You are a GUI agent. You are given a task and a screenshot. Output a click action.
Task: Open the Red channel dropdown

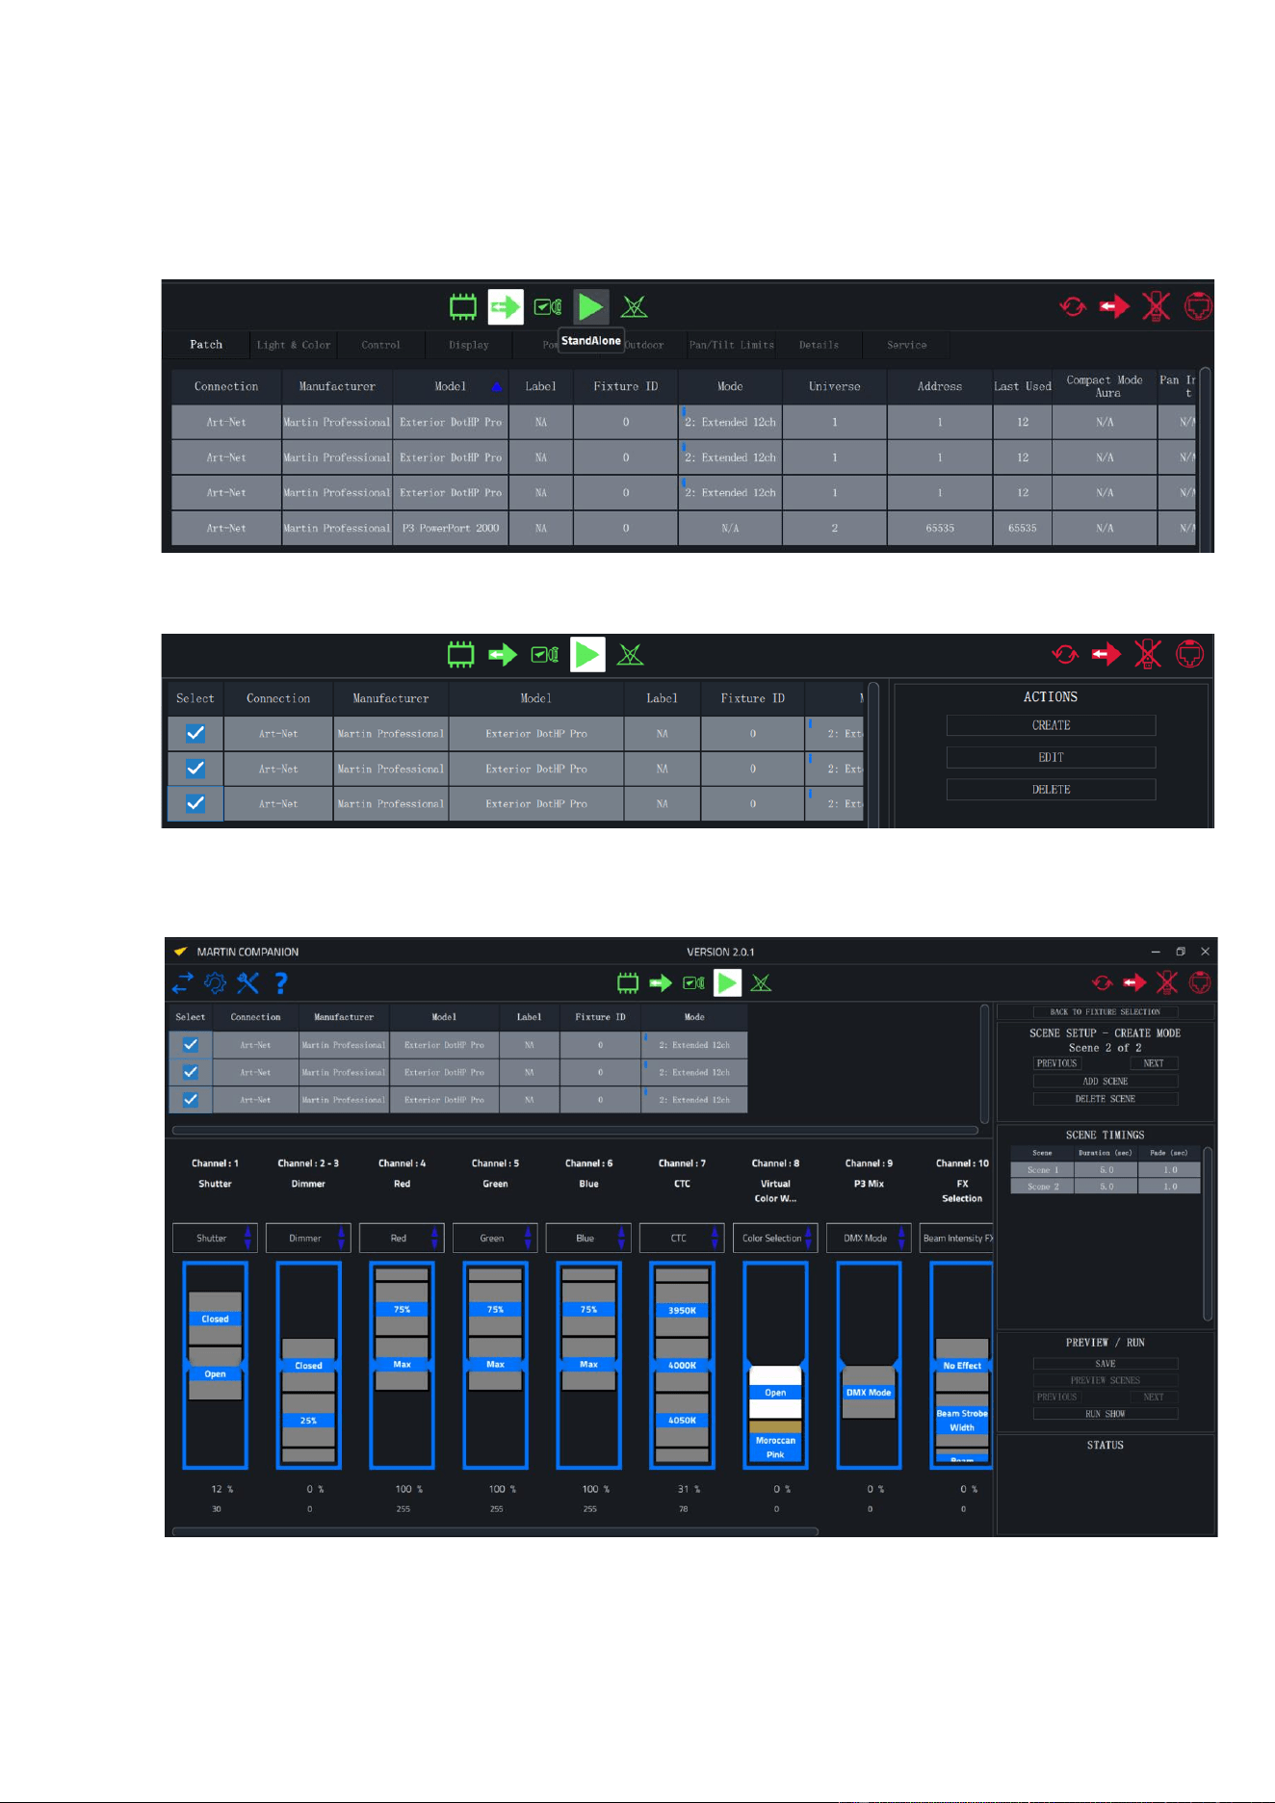tap(402, 1238)
